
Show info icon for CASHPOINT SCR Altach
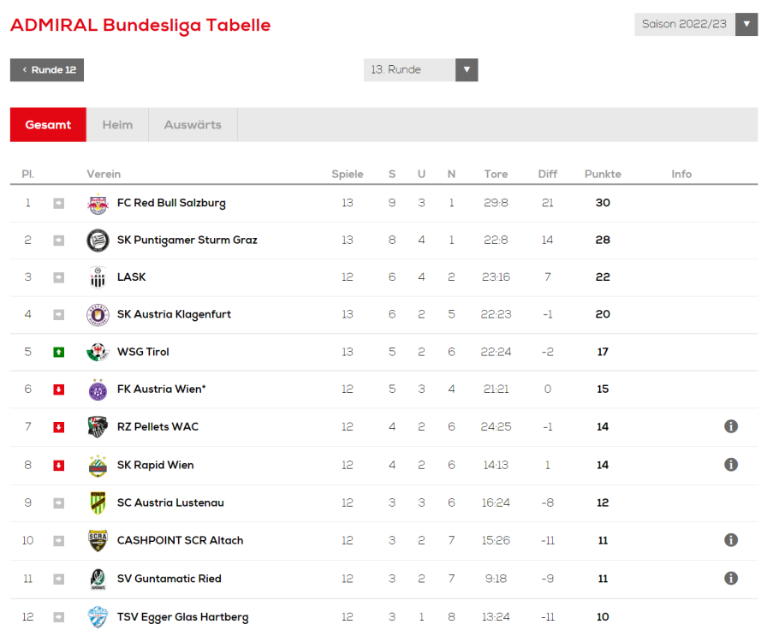pyautogui.click(x=731, y=540)
